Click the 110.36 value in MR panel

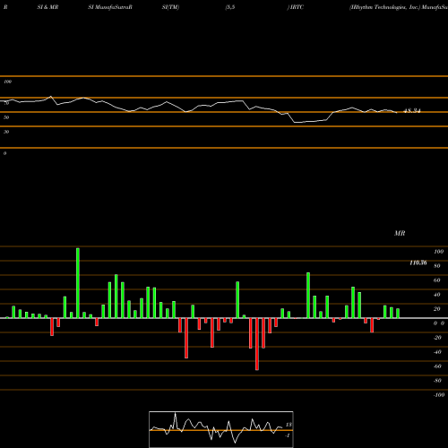[418, 263]
